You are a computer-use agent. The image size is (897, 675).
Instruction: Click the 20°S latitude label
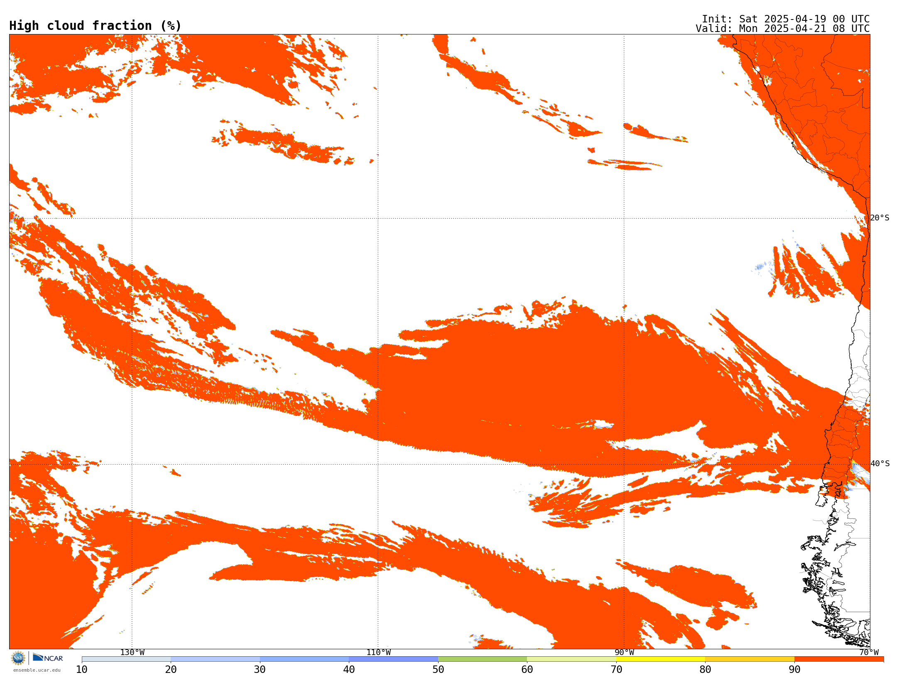tap(880, 218)
